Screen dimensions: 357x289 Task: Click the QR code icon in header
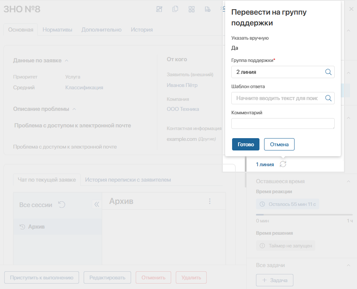pos(159,9)
